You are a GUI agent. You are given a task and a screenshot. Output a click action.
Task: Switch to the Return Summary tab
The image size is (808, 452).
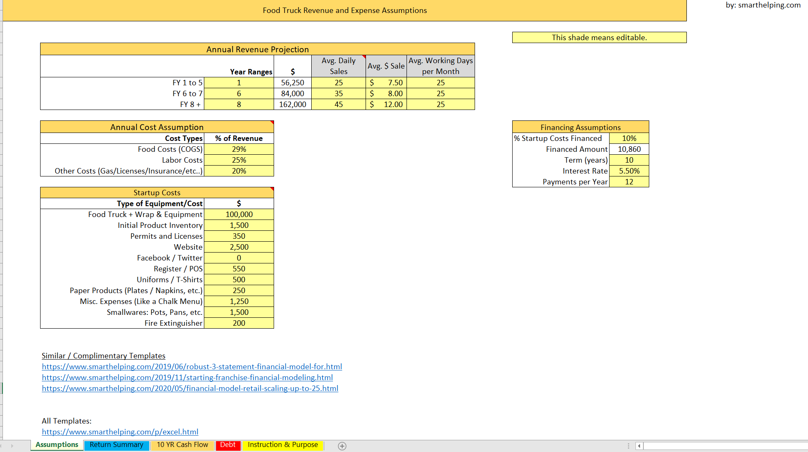(x=116, y=445)
